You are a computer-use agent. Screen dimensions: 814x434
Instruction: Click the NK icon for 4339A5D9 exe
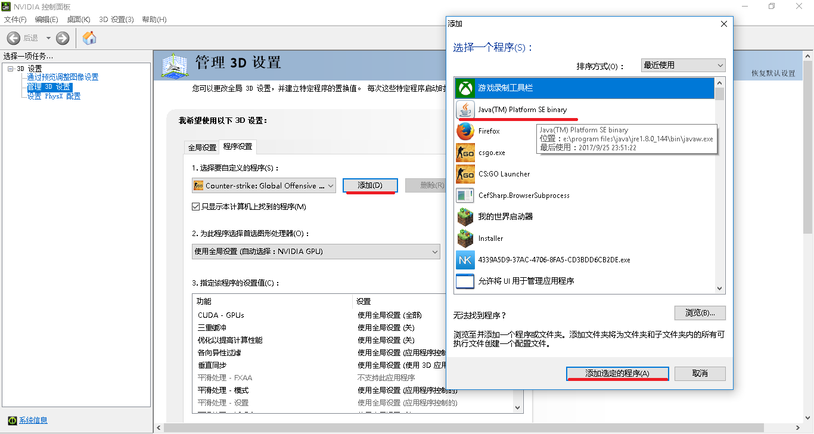pyautogui.click(x=465, y=260)
